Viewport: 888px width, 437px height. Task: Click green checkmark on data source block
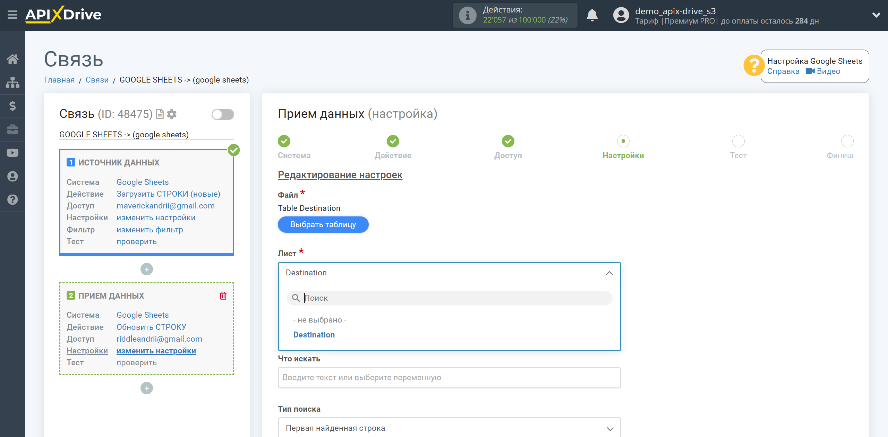(x=234, y=150)
